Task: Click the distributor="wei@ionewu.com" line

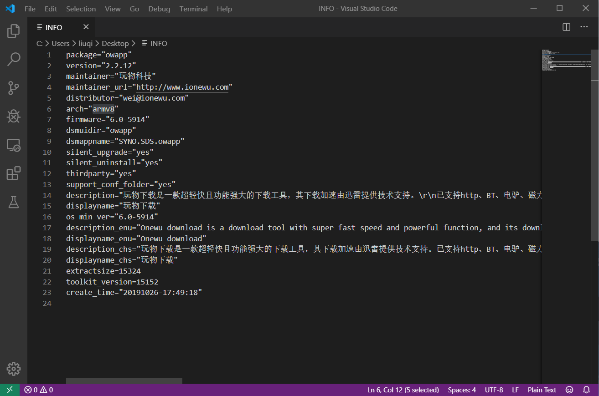Action: [x=127, y=98]
